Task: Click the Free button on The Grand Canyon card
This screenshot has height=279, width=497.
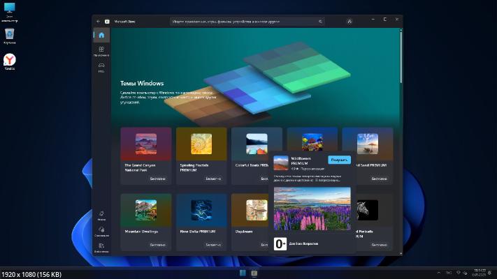Action: pos(157,179)
